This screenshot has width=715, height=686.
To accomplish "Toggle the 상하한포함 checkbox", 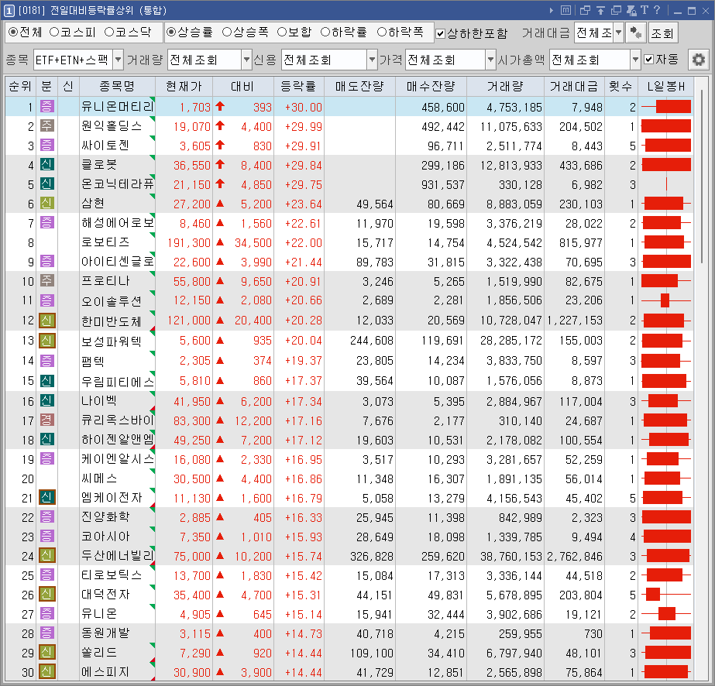I will [x=441, y=33].
